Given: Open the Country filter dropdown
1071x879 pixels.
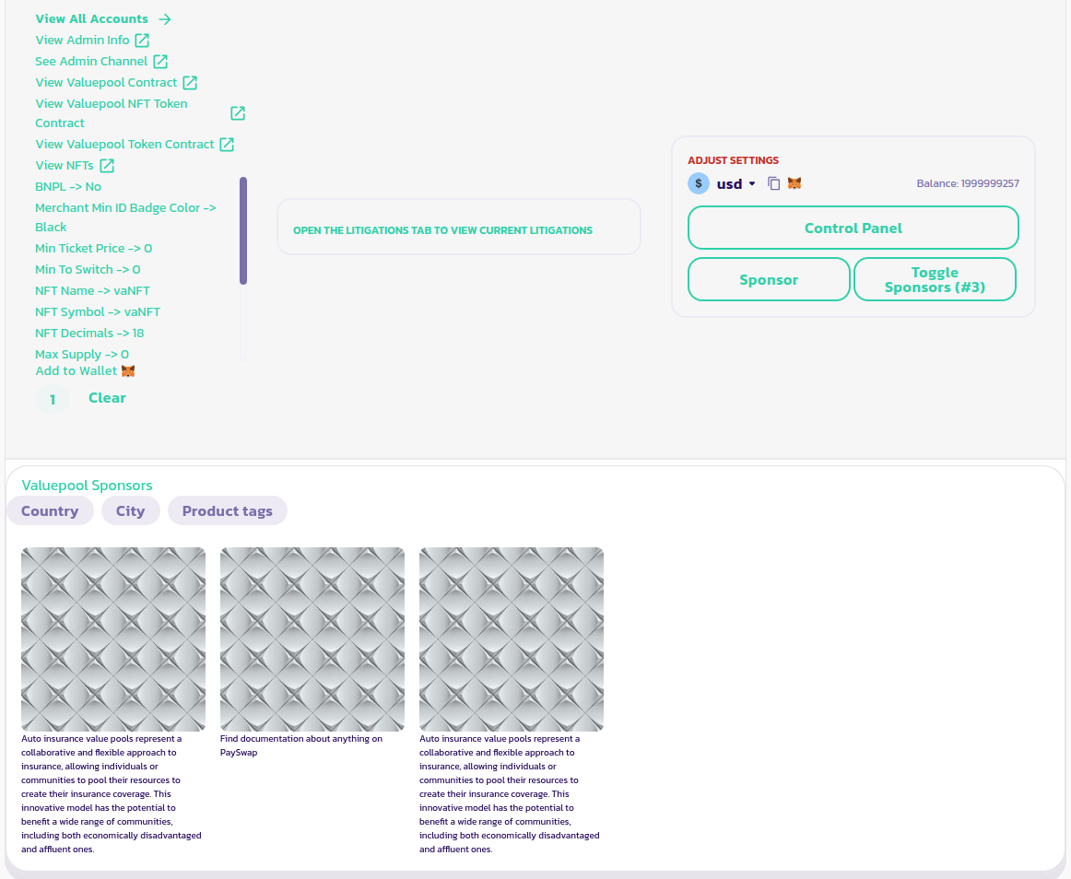Looking at the screenshot, I should click(50, 511).
